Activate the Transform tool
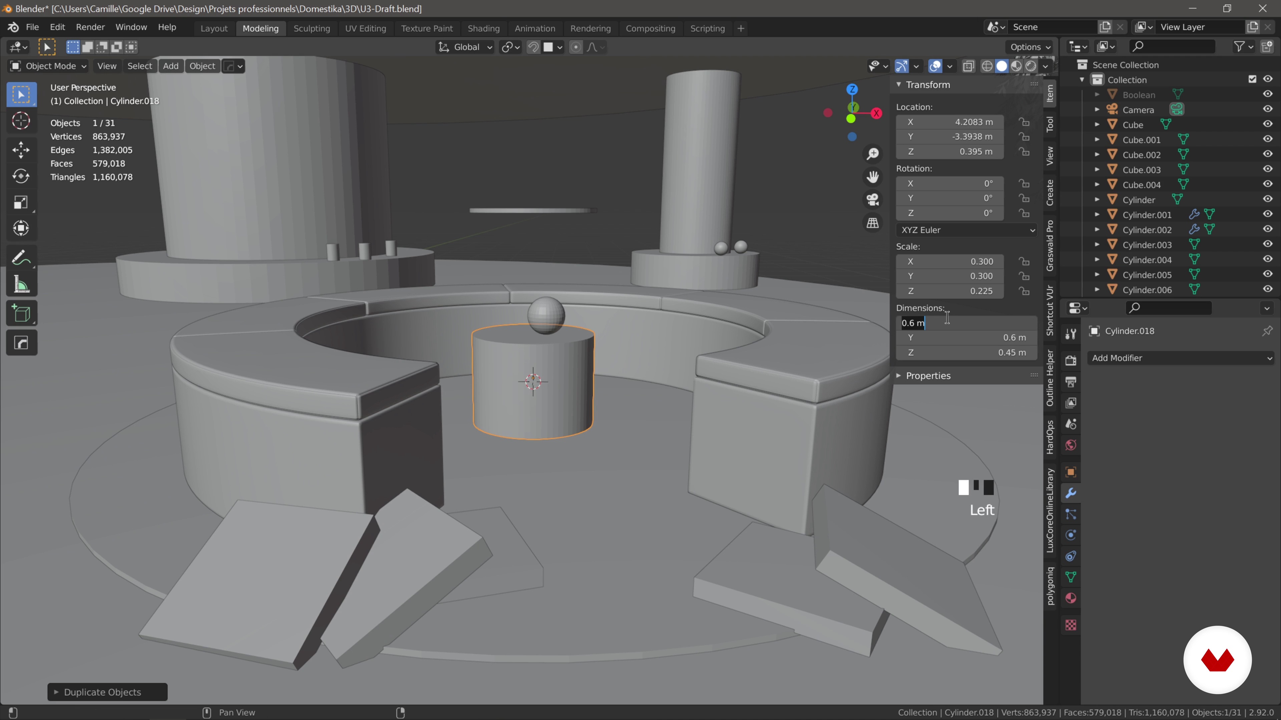1281x720 pixels. pos(21,229)
